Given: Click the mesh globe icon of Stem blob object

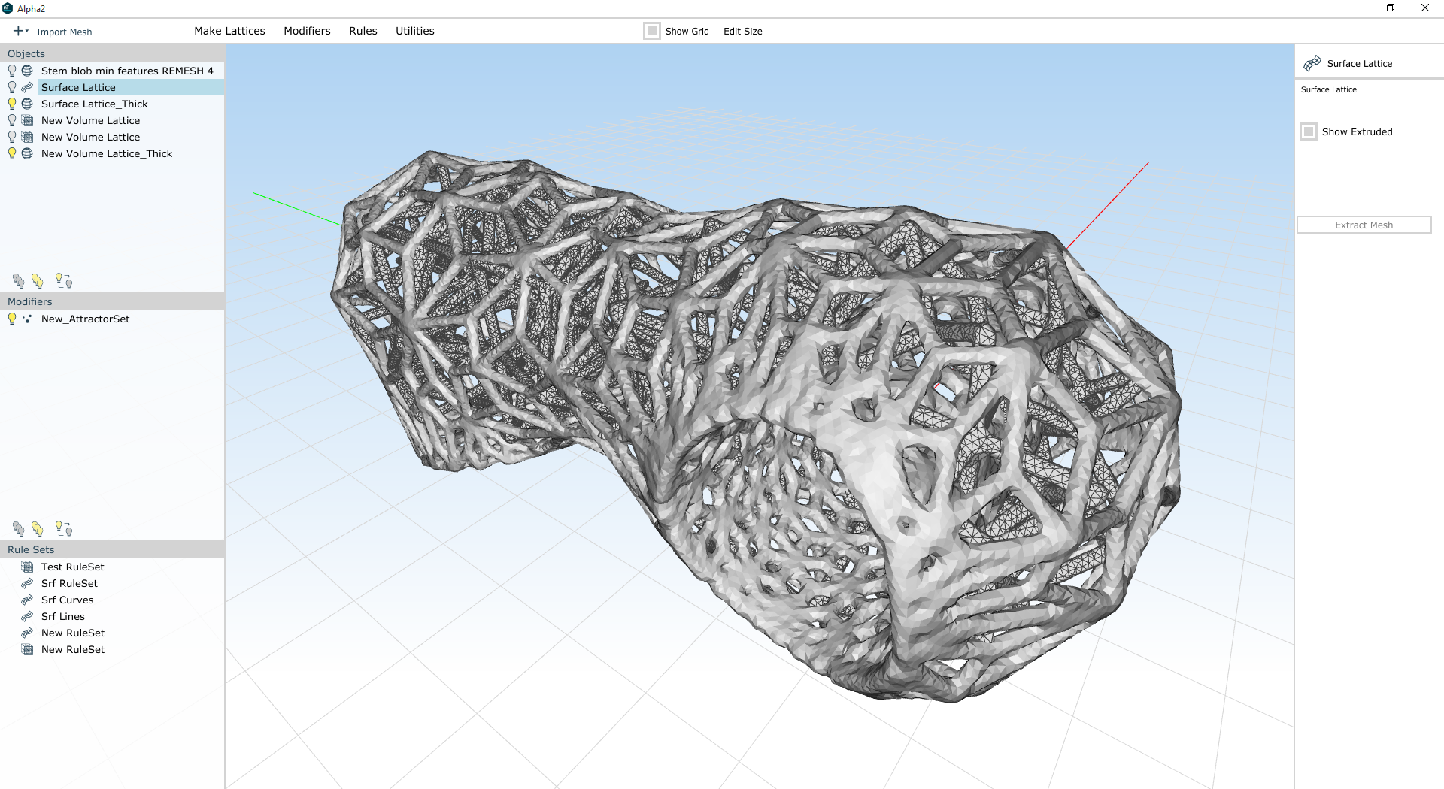Looking at the screenshot, I should coord(27,71).
